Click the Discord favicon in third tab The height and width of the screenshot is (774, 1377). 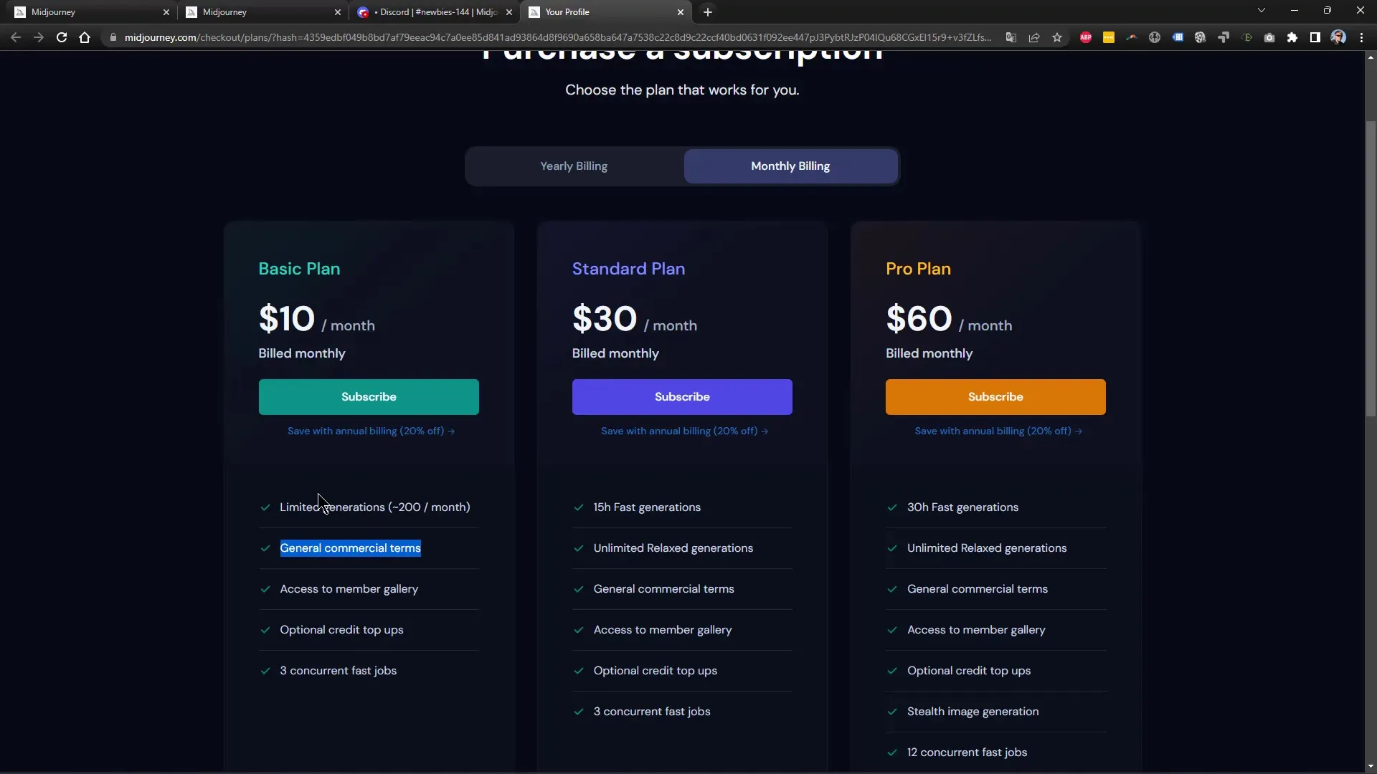(x=363, y=11)
